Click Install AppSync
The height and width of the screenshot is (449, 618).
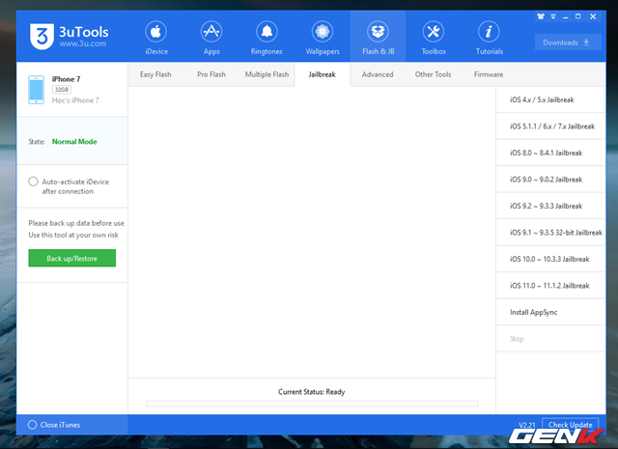coord(550,312)
